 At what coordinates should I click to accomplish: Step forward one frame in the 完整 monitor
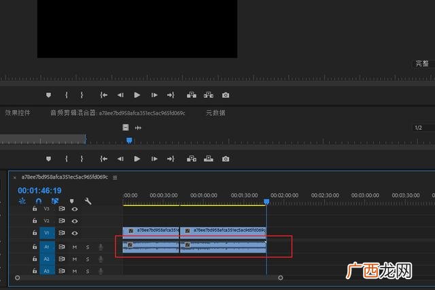pos(154,95)
